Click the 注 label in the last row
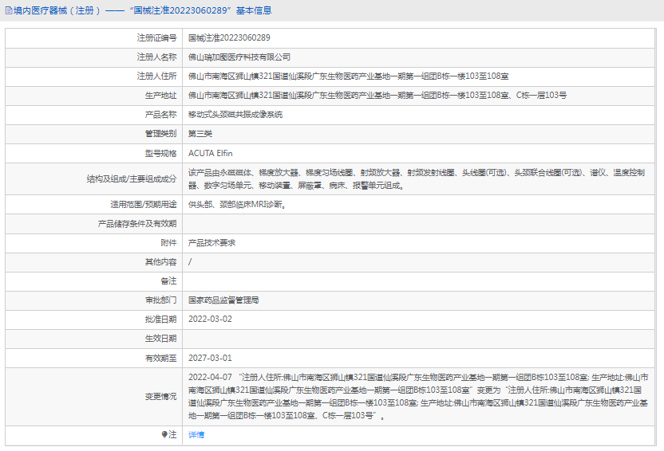 (172, 434)
